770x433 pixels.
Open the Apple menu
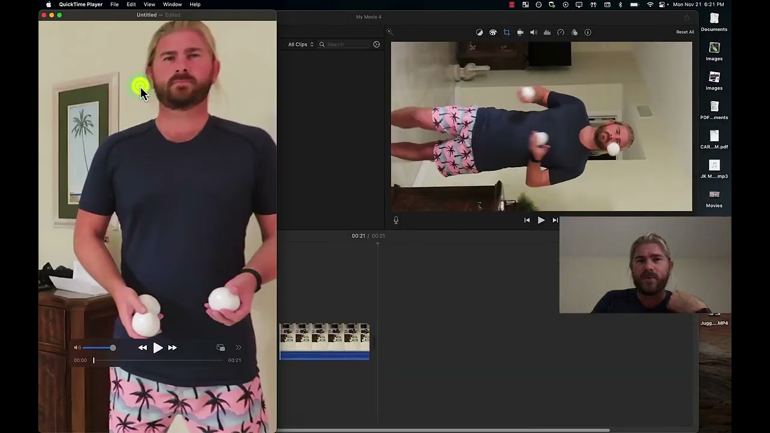[48, 4]
